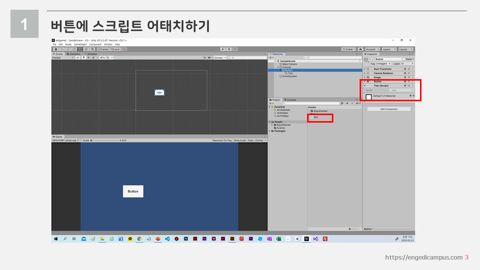
Task: Click the Pause button
Action: coord(229,49)
